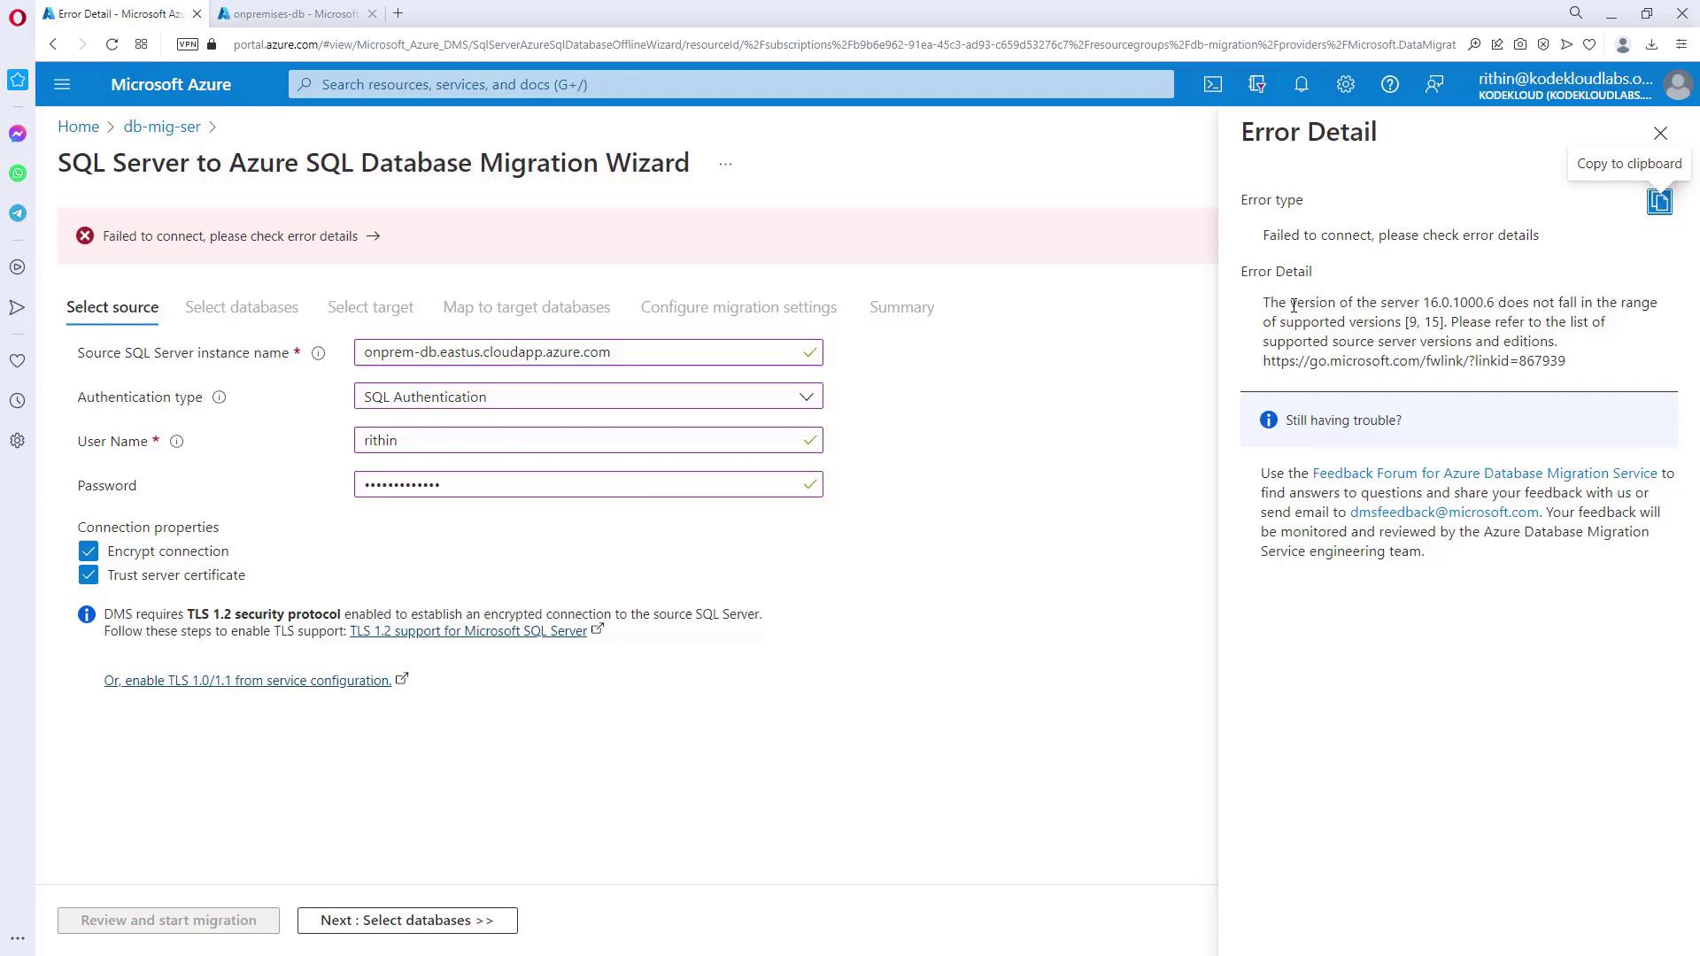Open the Azure hamburger portal menu

pyautogui.click(x=62, y=84)
